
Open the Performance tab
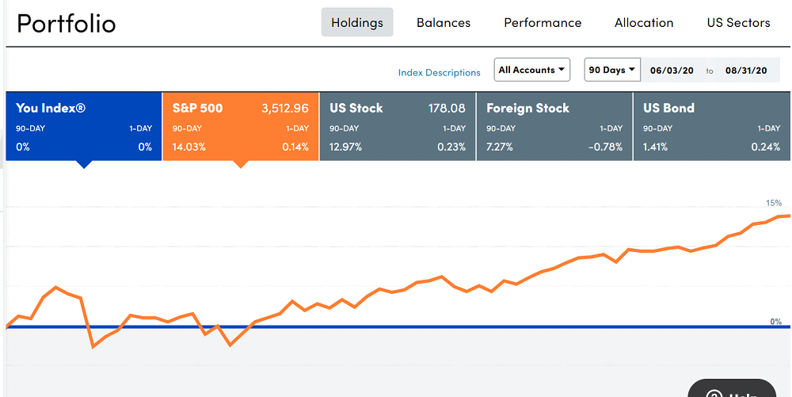coord(543,23)
